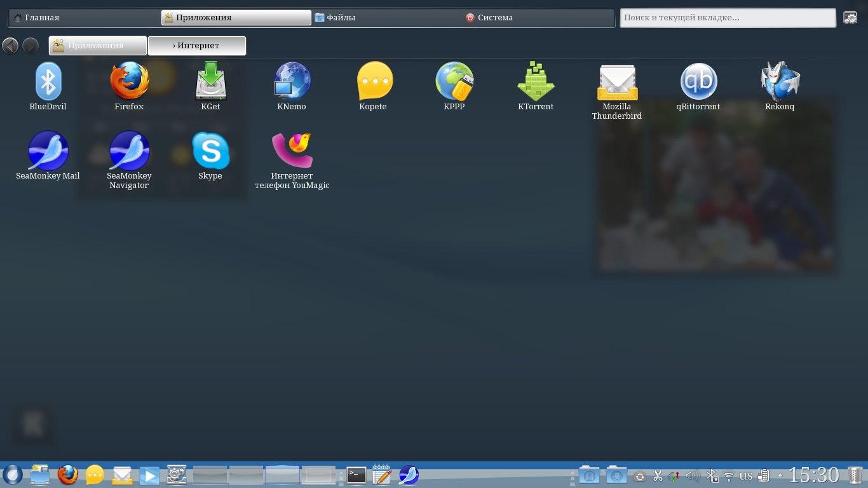Launch the KTorrent client

[x=536, y=86]
